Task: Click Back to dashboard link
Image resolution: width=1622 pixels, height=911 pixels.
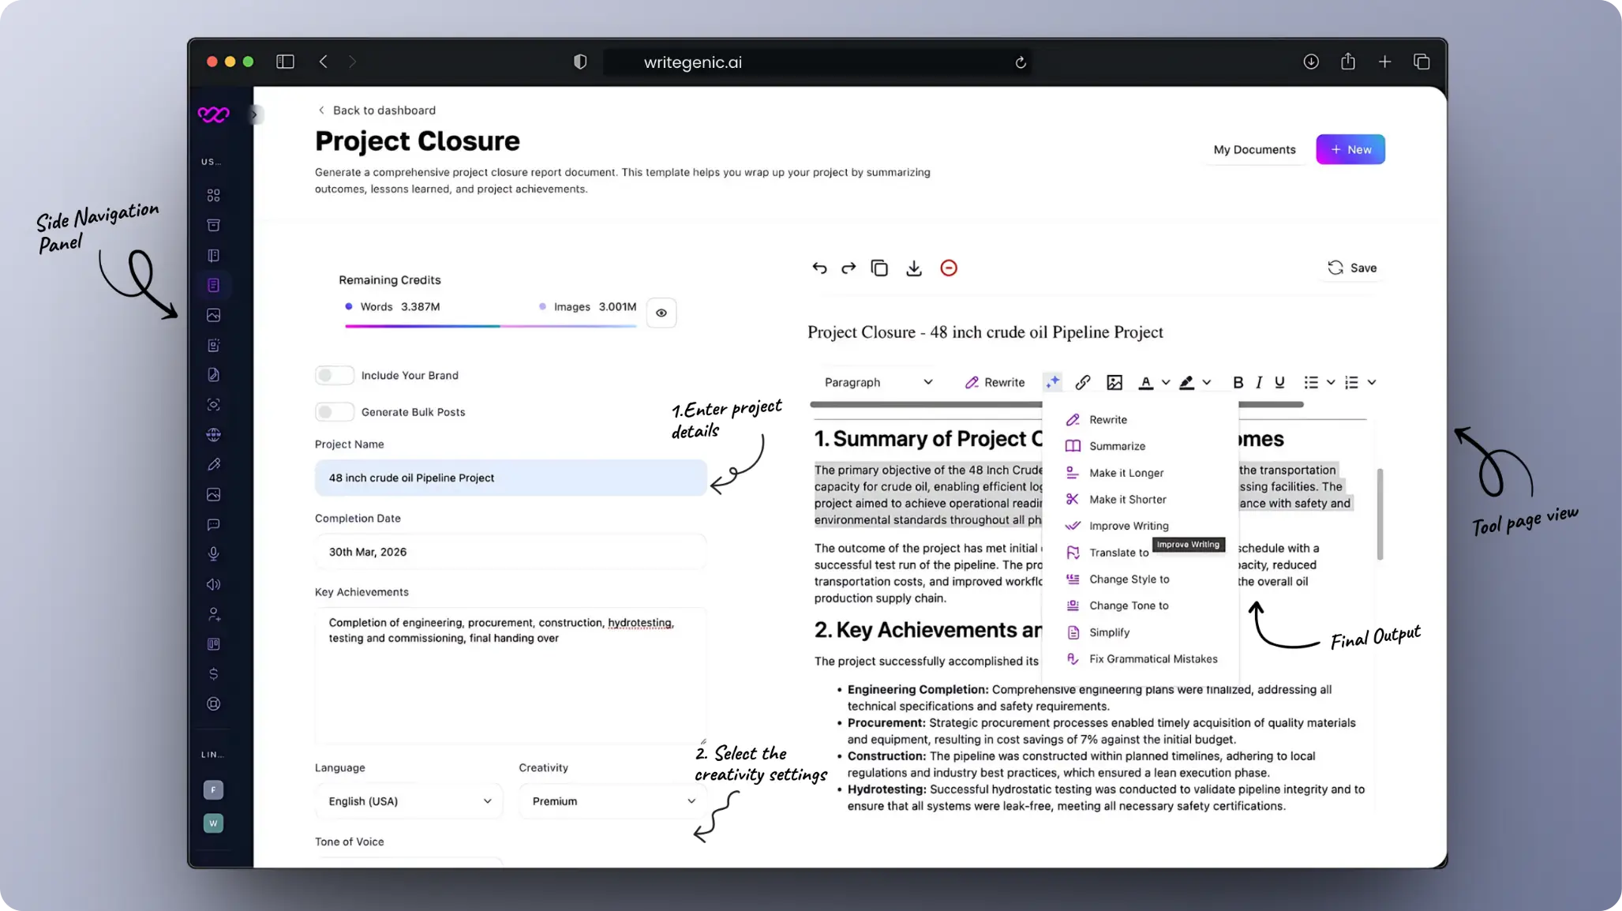Action: click(376, 110)
